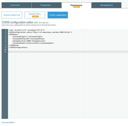Screen dimensions: 128x126
Task: Click line number 1 in gutter
Action: click(6, 30)
